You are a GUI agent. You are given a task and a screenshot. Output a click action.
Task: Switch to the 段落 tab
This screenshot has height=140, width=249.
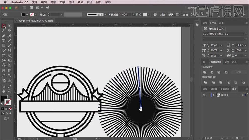pos(221,23)
